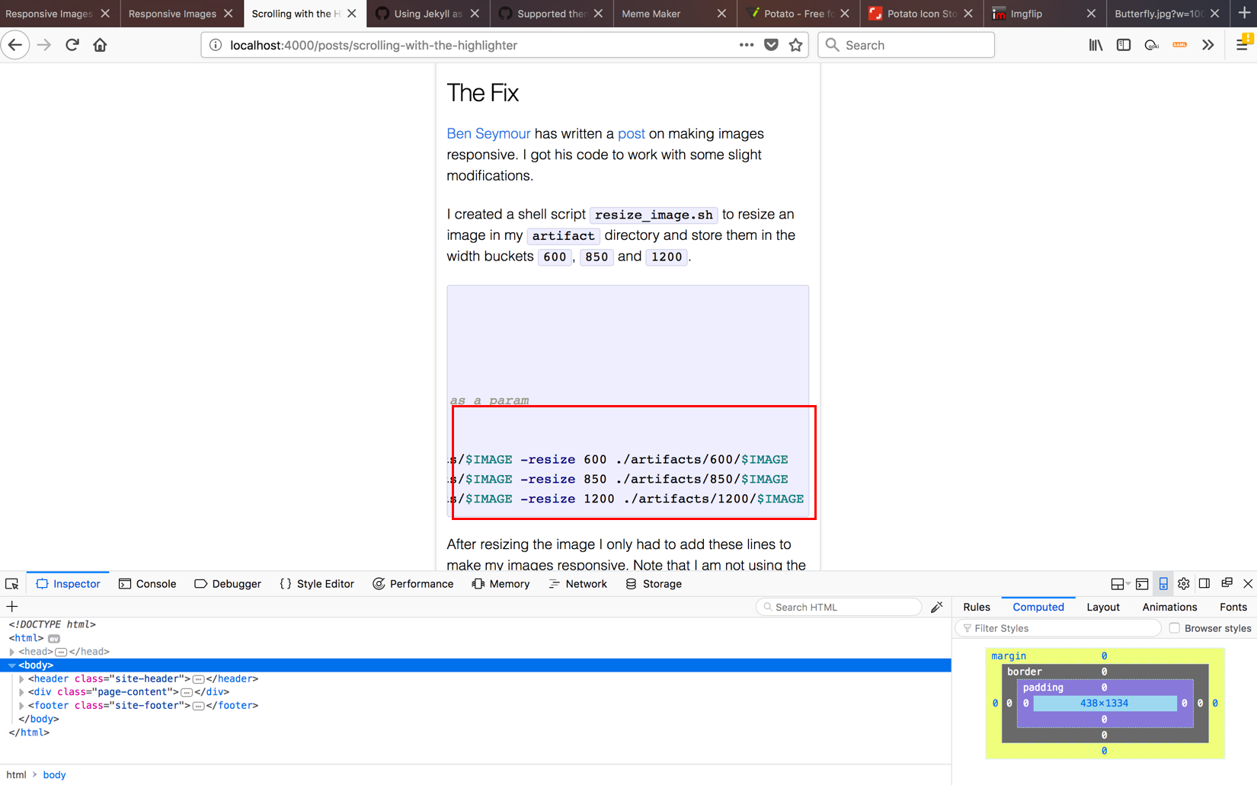
Task: Expand the head element in markup tree
Action: tap(12, 652)
